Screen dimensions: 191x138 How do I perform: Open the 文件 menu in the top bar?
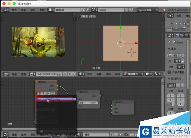click(x=14, y=10)
